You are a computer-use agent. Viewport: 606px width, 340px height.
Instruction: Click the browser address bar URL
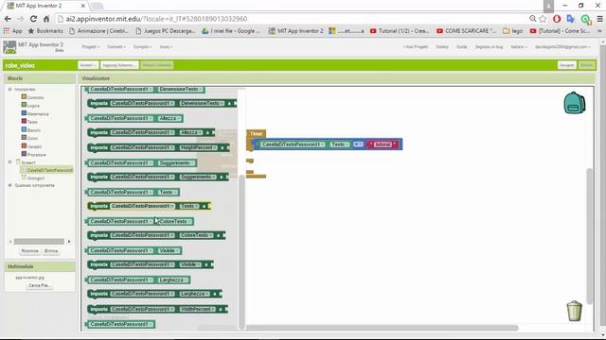(x=156, y=19)
